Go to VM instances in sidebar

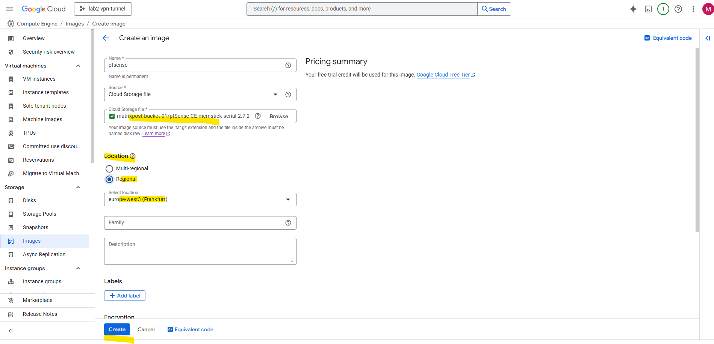[x=39, y=79]
